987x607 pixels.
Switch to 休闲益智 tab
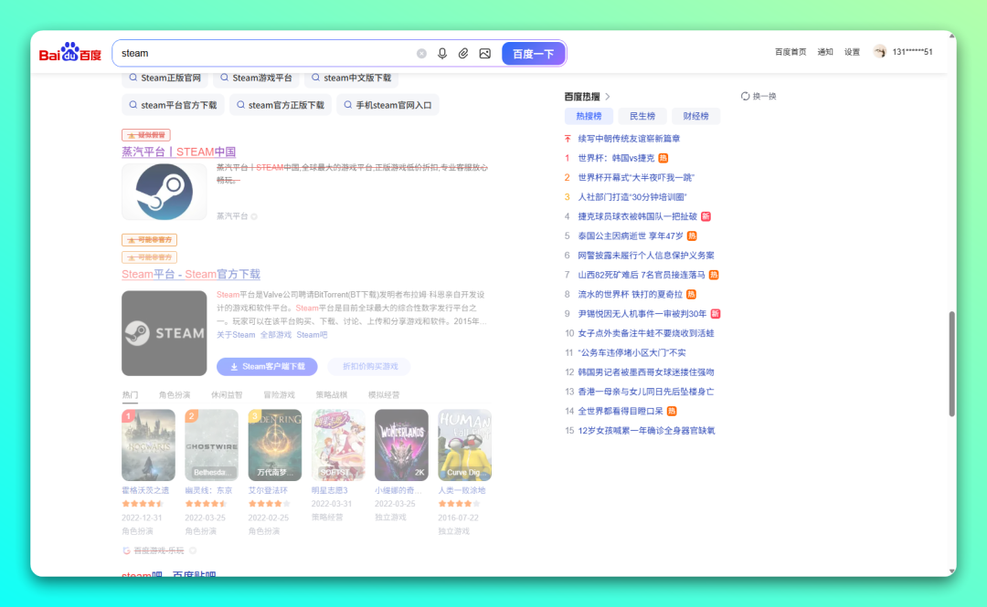click(x=227, y=395)
